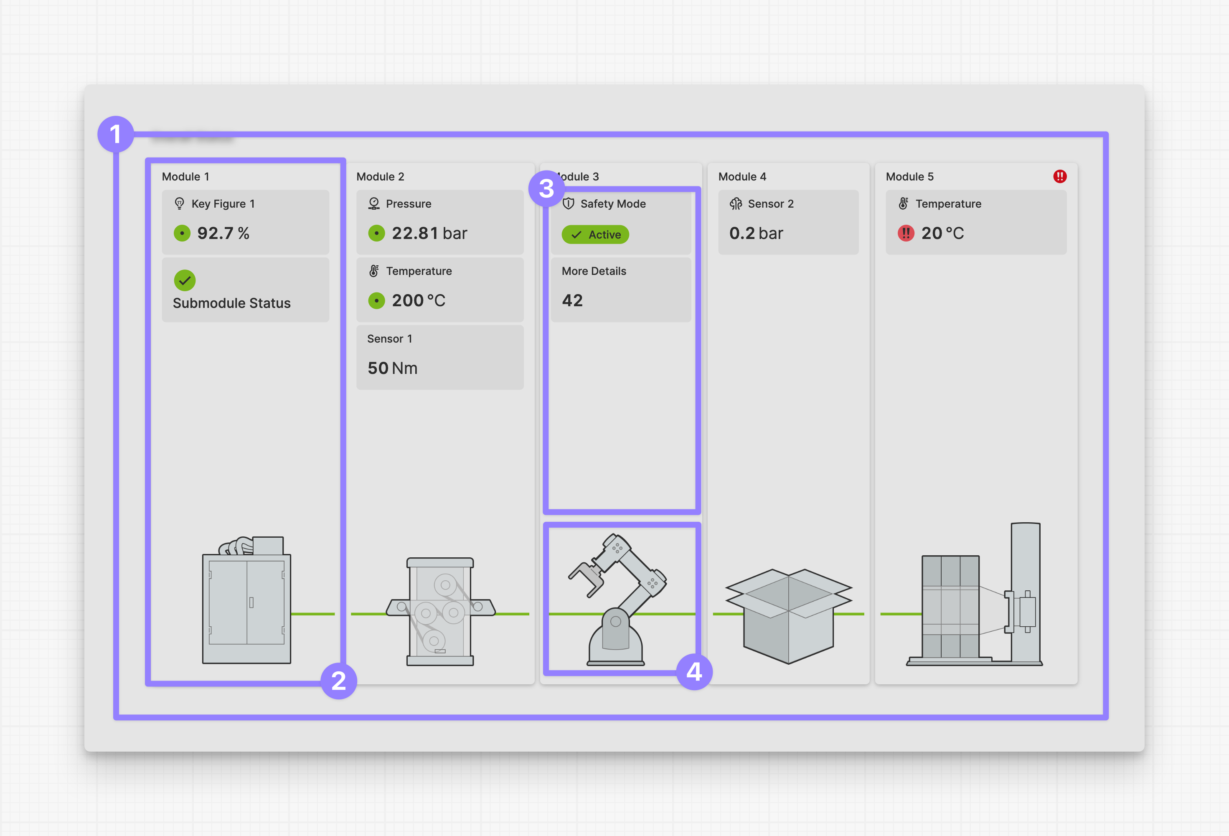Viewport: 1229px width, 836px height.
Task: Select the Sensor 1 50 Nm tile
Action: click(439, 357)
